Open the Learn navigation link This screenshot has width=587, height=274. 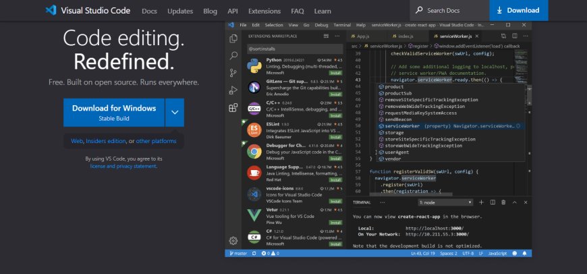click(323, 11)
